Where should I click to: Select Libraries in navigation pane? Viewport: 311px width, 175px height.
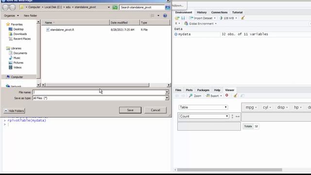(x=16, y=48)
